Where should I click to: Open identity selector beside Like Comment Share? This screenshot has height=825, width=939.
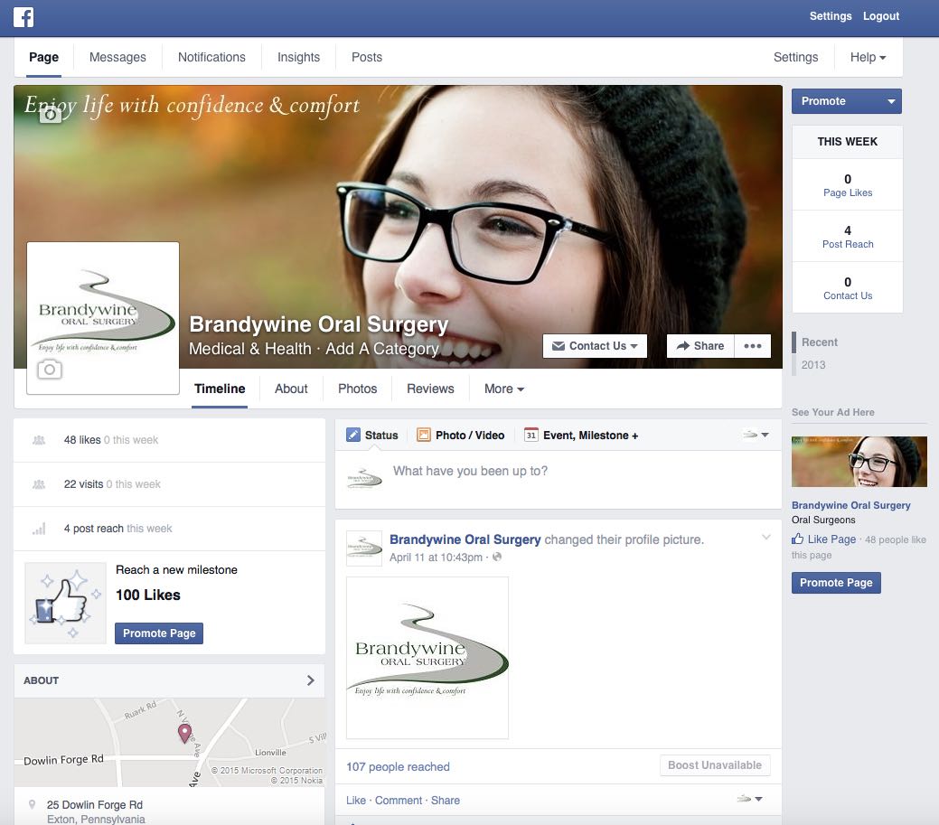750,799
